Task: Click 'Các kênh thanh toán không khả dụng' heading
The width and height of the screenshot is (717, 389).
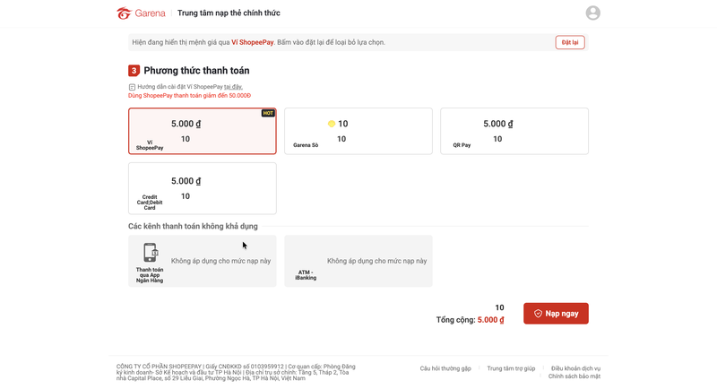Action: point(193,226)
